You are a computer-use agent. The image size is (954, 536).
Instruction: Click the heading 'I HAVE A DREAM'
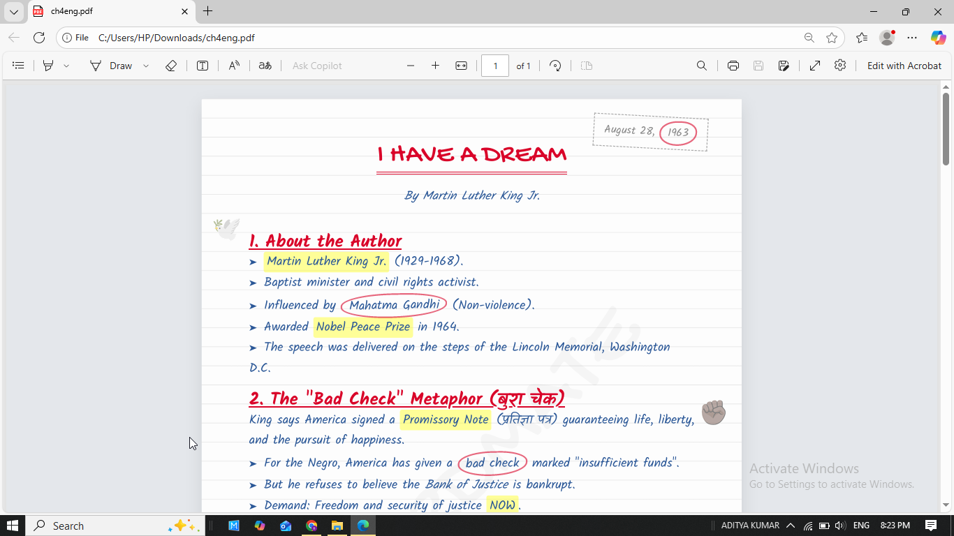471,154
